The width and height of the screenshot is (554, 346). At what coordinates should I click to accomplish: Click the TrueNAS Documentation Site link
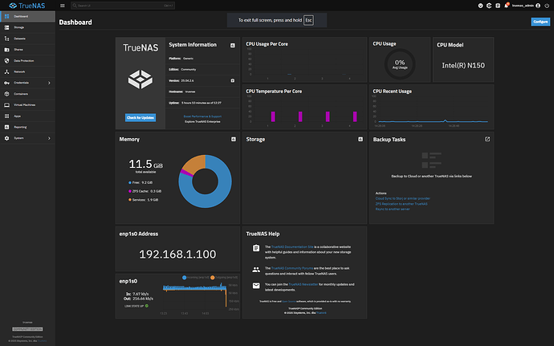point(292,247)
